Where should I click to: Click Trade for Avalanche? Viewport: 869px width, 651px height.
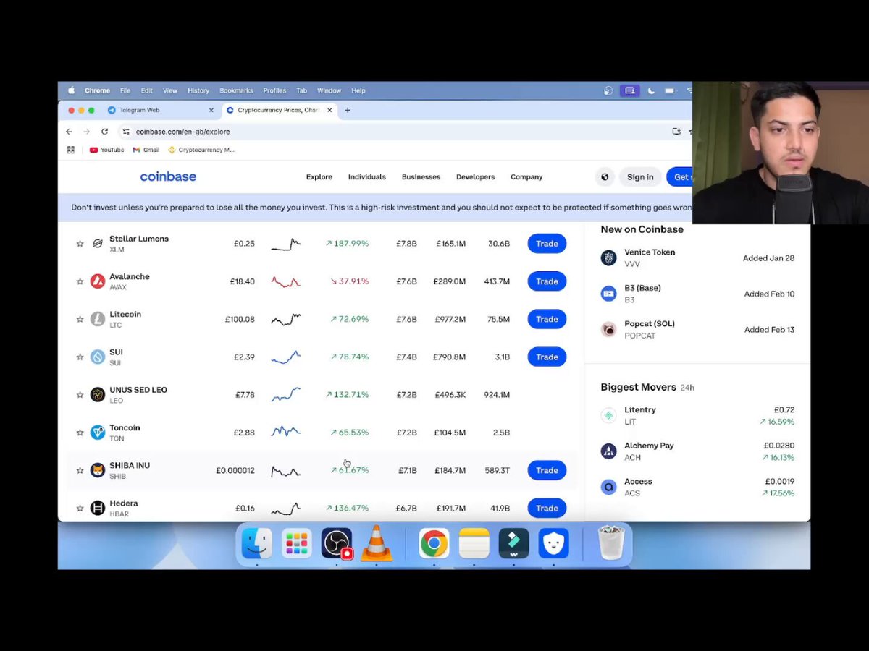click(x=547, y=281)
